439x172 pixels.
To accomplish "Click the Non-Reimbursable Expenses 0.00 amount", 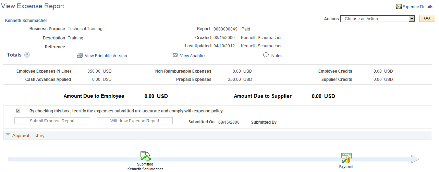I will [237, 71].
